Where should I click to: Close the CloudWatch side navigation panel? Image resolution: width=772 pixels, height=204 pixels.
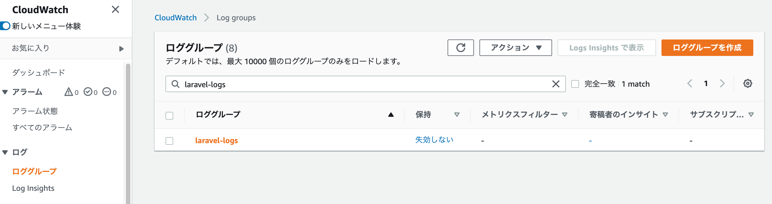(115, 10)
